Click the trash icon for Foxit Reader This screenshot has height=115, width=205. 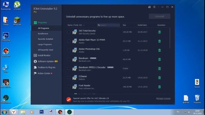160,87
